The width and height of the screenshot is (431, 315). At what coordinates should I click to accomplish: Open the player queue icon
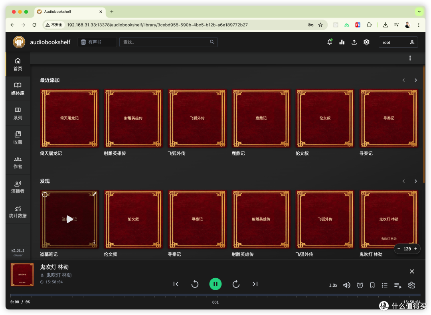click(x=397, y=285)
